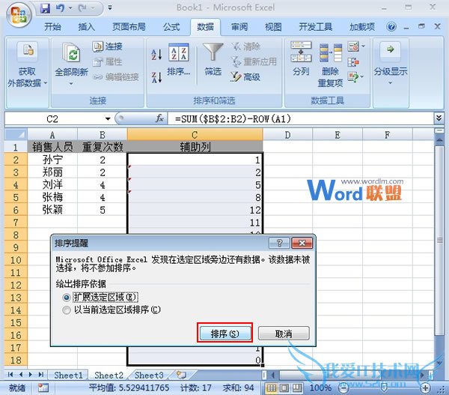The height and width of the screenshot is (395, 449).
Task: Sort ascending A to Z
Action: coord(156,55)
